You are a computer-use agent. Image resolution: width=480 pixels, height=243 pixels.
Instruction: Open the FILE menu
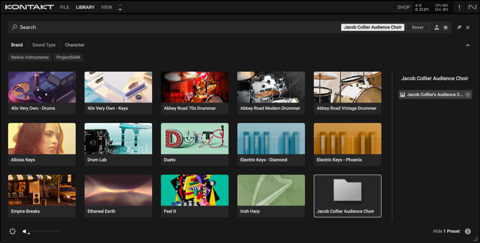[64, 7]
